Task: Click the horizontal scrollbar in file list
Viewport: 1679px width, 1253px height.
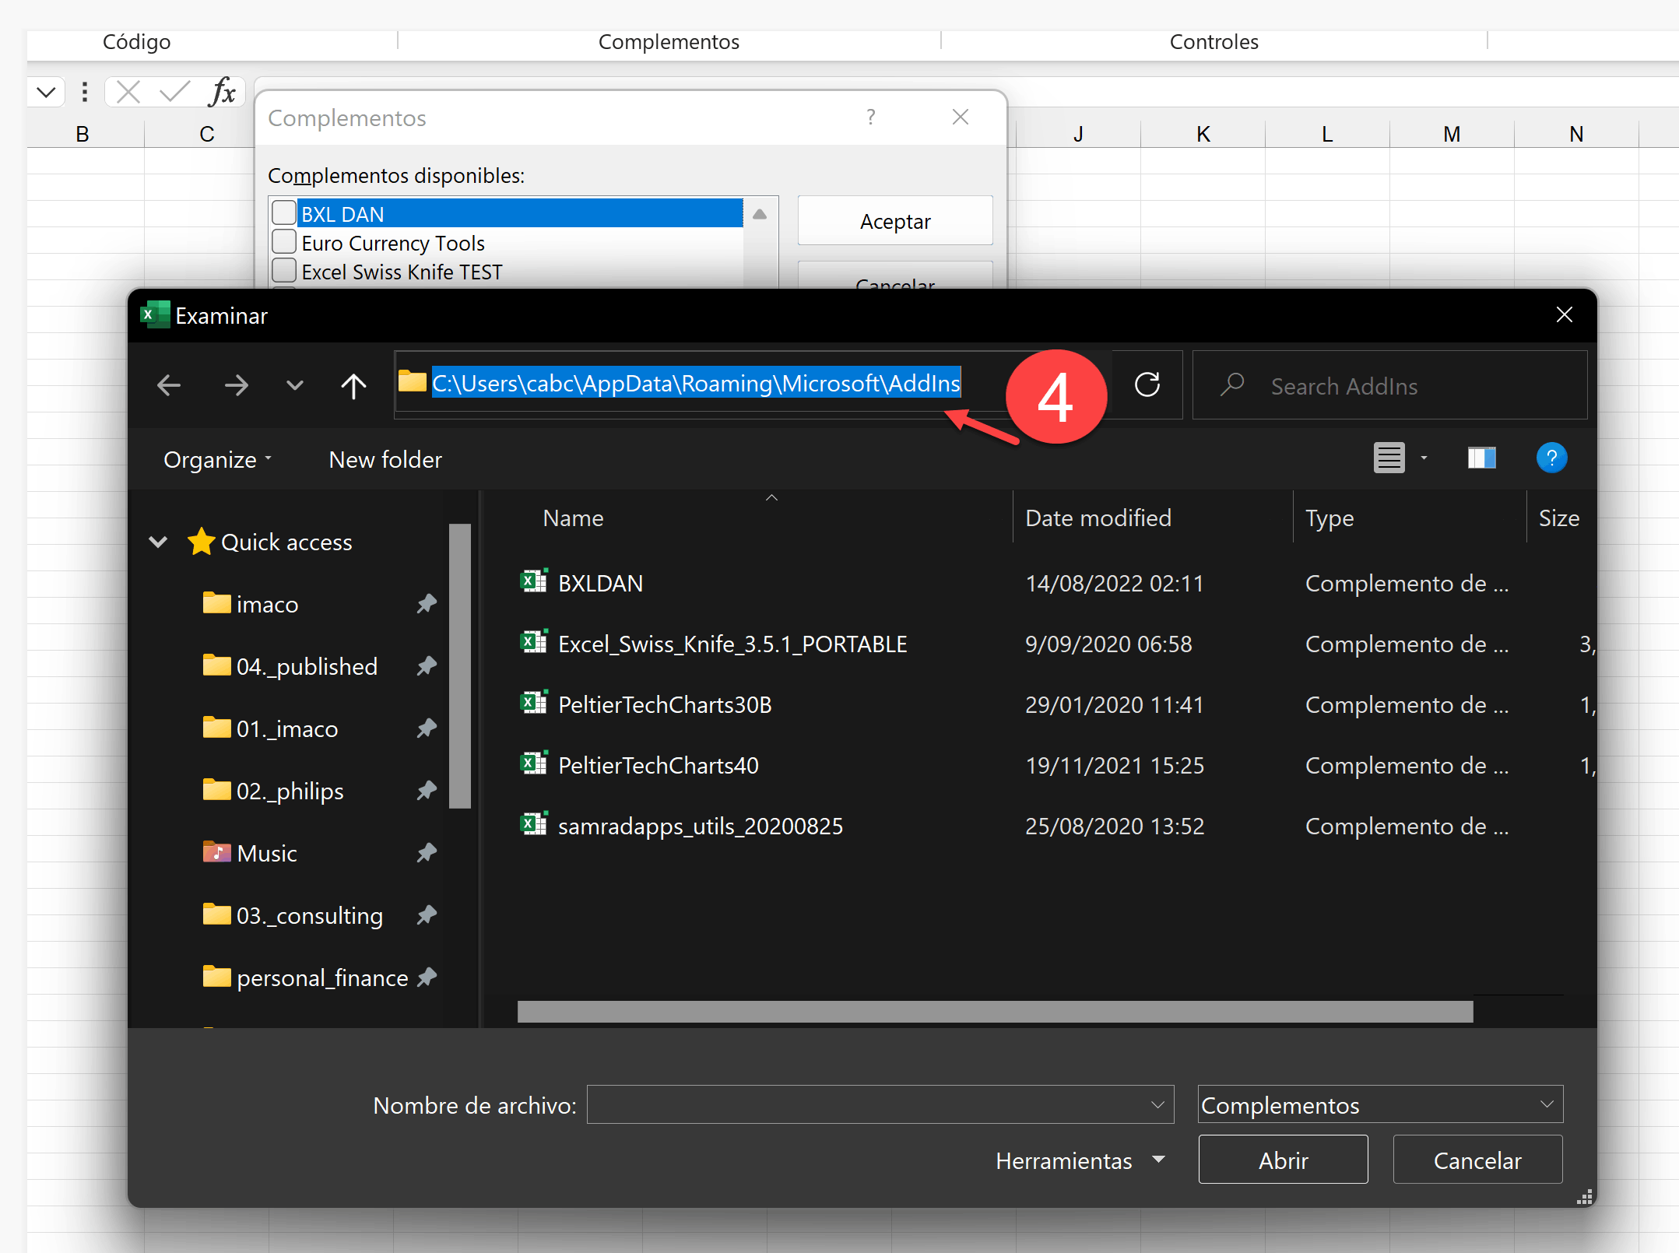Action: coord(994,1012)
